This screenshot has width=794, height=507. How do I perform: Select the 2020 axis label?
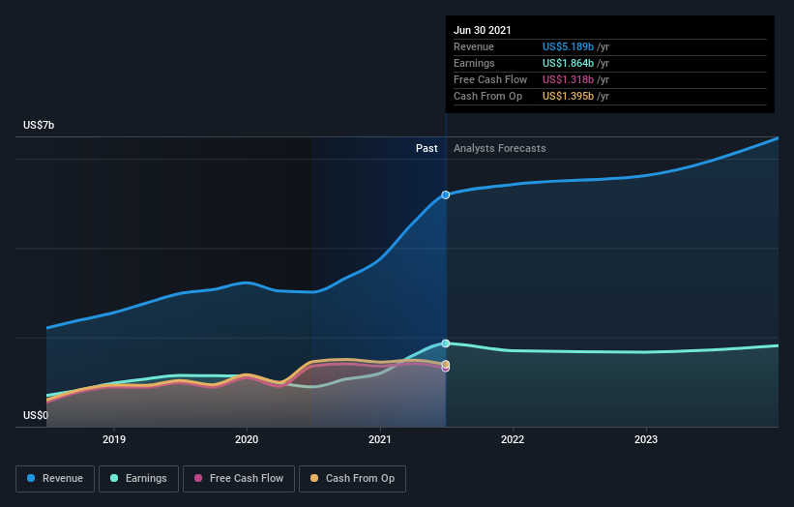[247, 439]
